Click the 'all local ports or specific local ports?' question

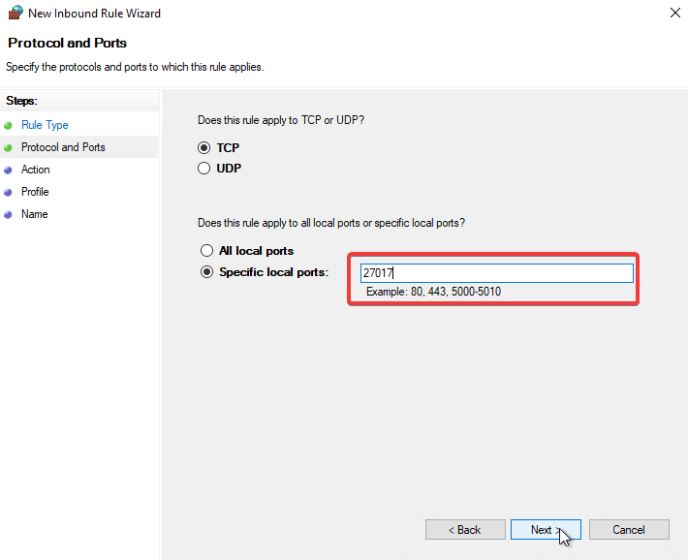click(x=331, y=223)
